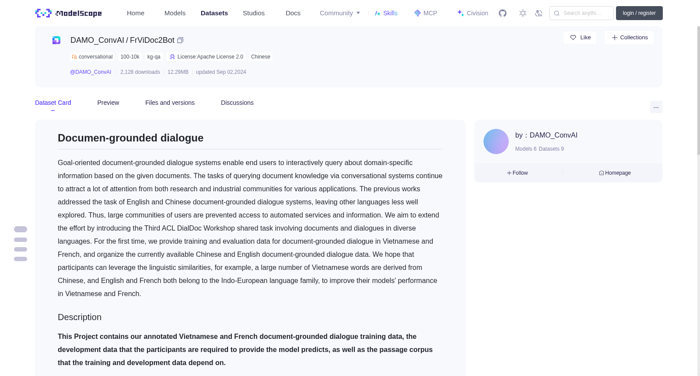
Task: Open the GitHub repository icon
Action: point(503,13)
